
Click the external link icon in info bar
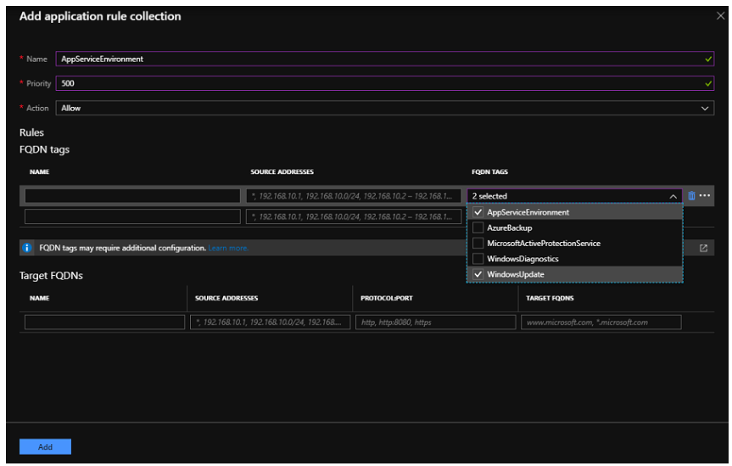tap(703, 248)
